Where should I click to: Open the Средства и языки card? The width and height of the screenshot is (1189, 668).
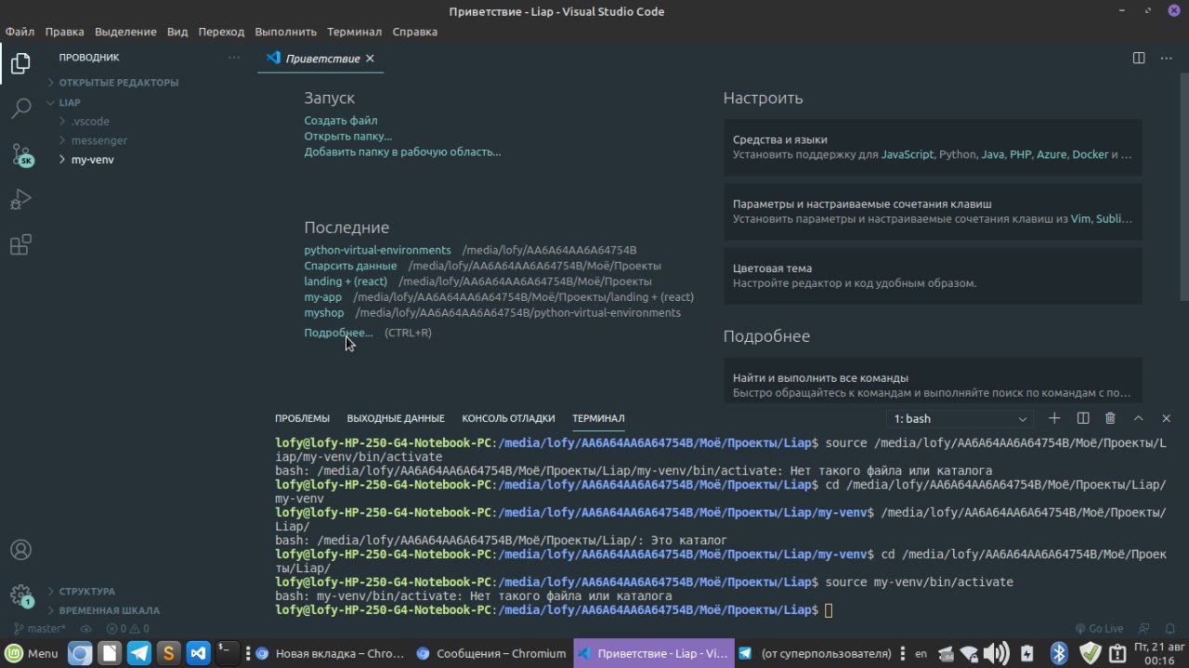(x=933, y=147)
